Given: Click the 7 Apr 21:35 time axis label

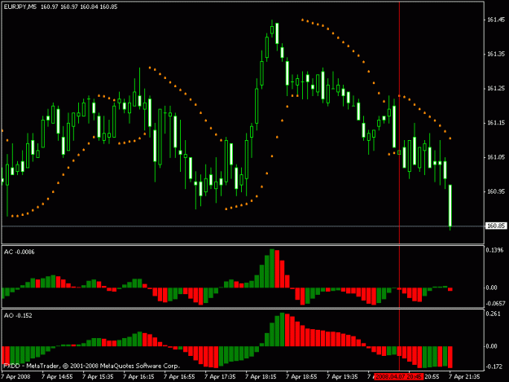Looking at the screenshot, I should pyautogui.click(x=464, y=377).
